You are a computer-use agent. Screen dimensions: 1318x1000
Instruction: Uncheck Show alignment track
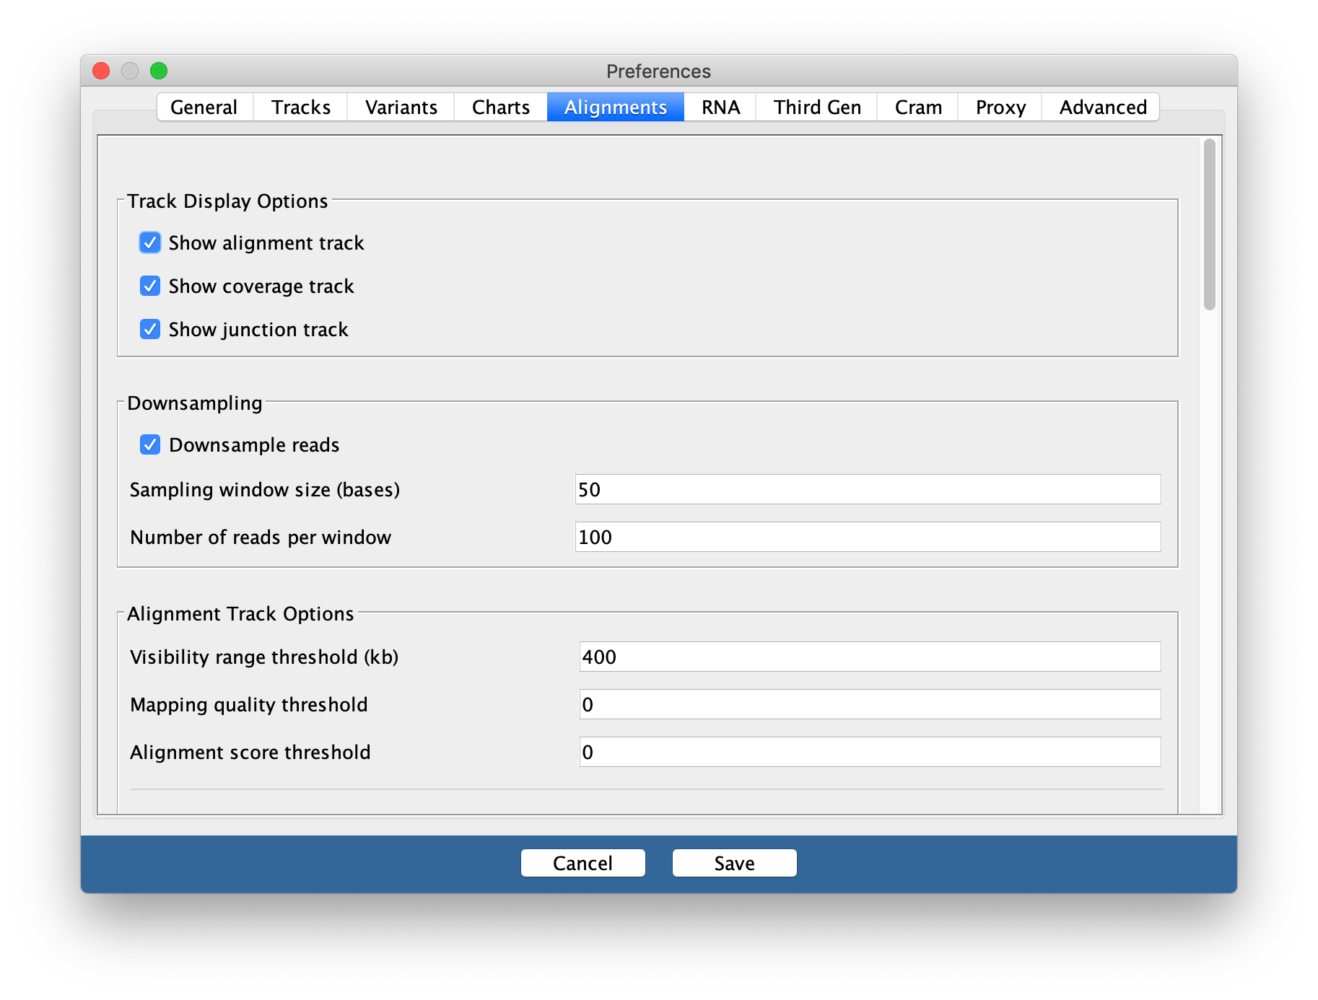(x=150, y=243)
